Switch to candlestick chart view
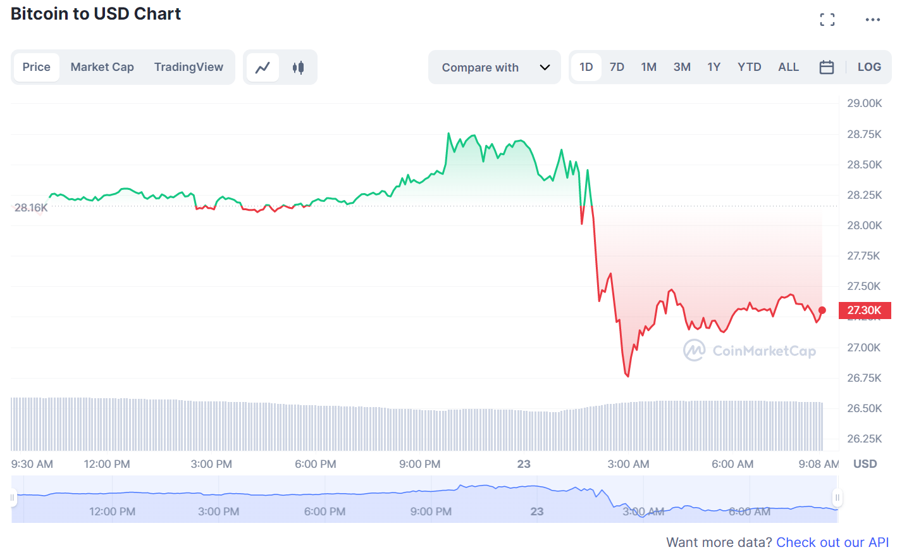This screenshot has height=559, width=902. pos(298,67)
